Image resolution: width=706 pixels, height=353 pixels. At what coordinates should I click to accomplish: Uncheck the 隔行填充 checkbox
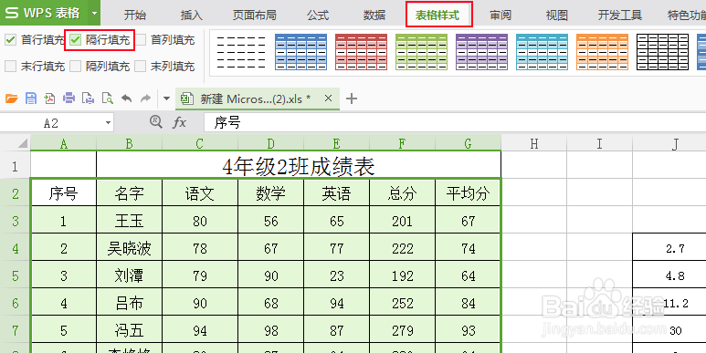pyautogui.click(x=75, y=40)
